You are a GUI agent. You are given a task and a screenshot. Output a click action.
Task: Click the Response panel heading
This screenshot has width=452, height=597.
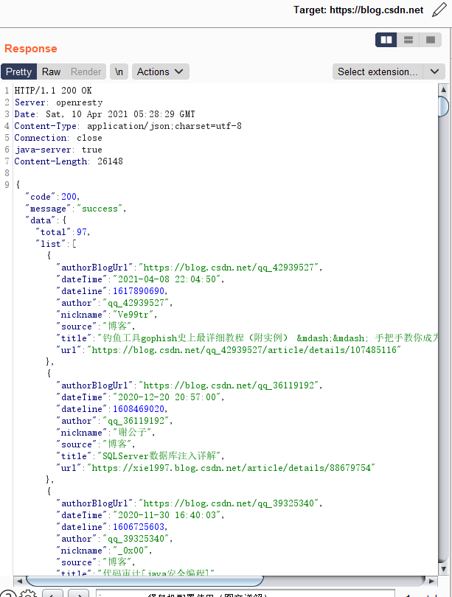(x=31, y=49)
